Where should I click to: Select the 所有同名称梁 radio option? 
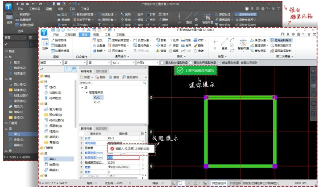(219, 63)
